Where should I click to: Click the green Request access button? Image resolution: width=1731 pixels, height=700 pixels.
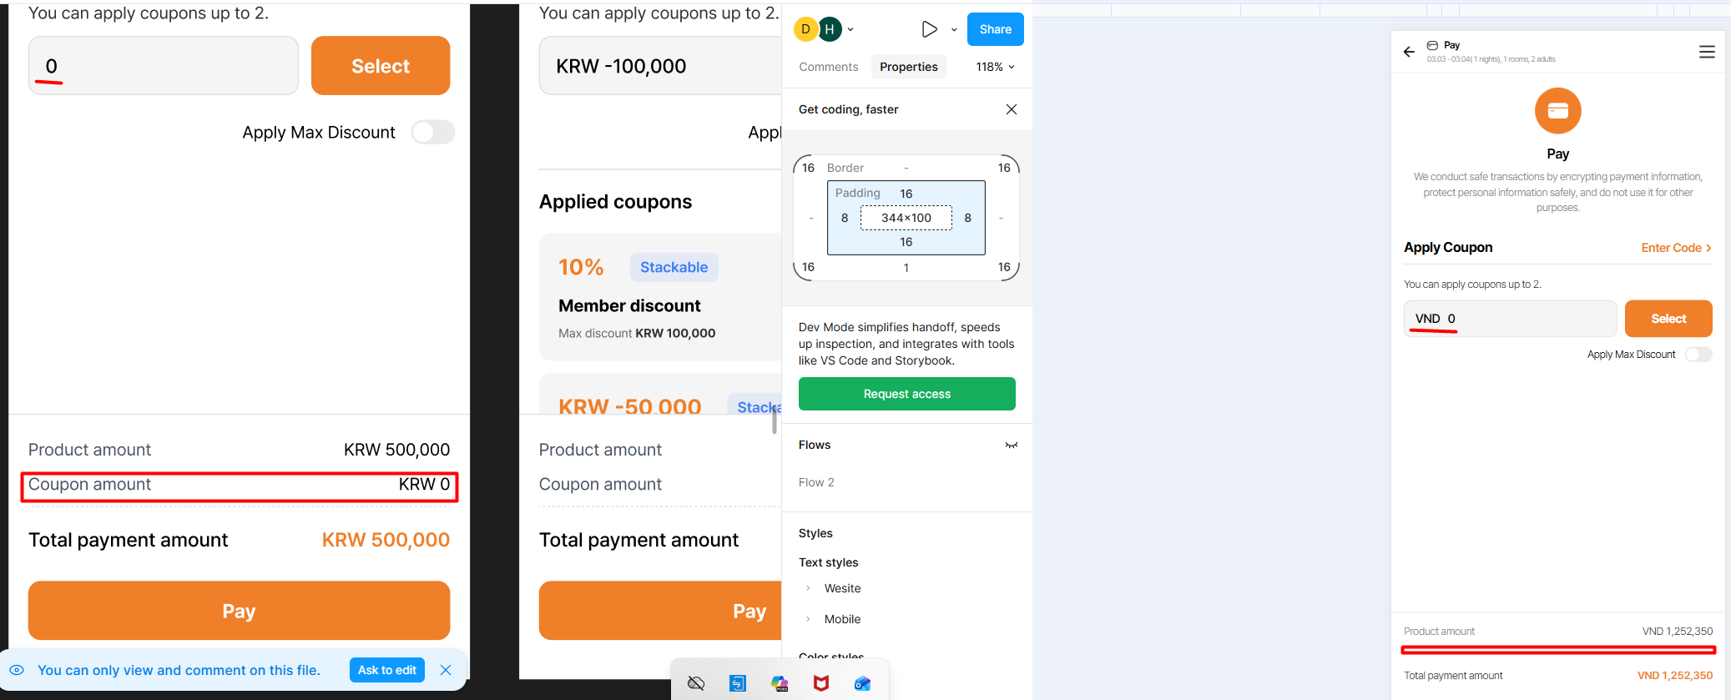[x=906, y=394]
